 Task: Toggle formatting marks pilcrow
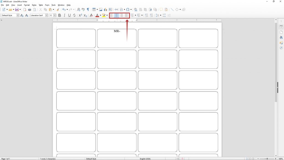(x=88, y=10)
